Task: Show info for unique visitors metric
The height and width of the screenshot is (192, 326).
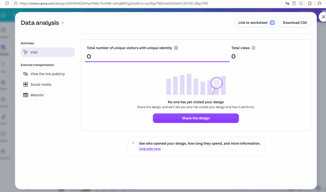Action: (x=176, y=48)
